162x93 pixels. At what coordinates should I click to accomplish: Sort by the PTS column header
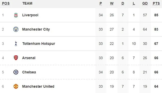[x=156, y=3]
